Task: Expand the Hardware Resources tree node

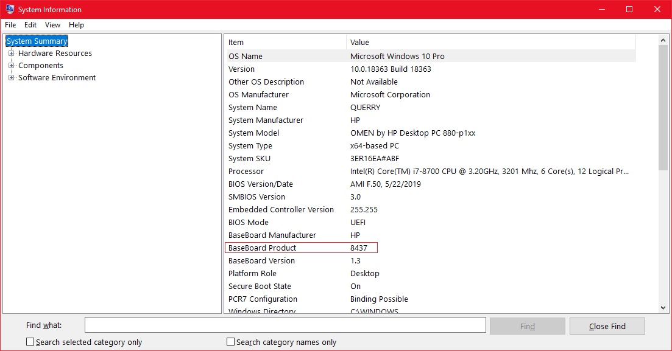Action: tap(11, 54)
